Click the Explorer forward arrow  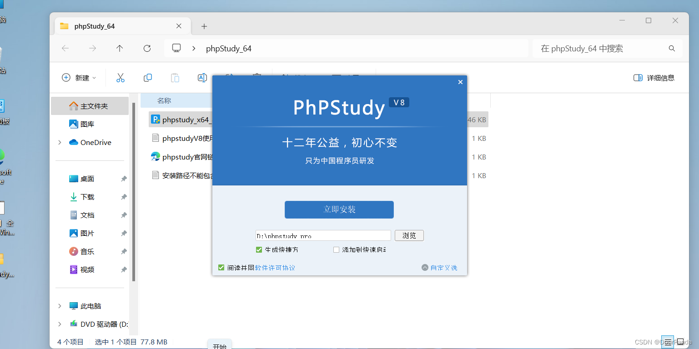pos(92,48)
